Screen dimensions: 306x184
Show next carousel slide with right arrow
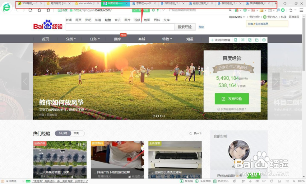[x=276, y=81]
